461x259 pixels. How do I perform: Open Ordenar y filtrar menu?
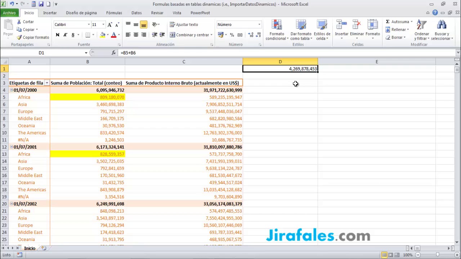click(x=422, y=30)
